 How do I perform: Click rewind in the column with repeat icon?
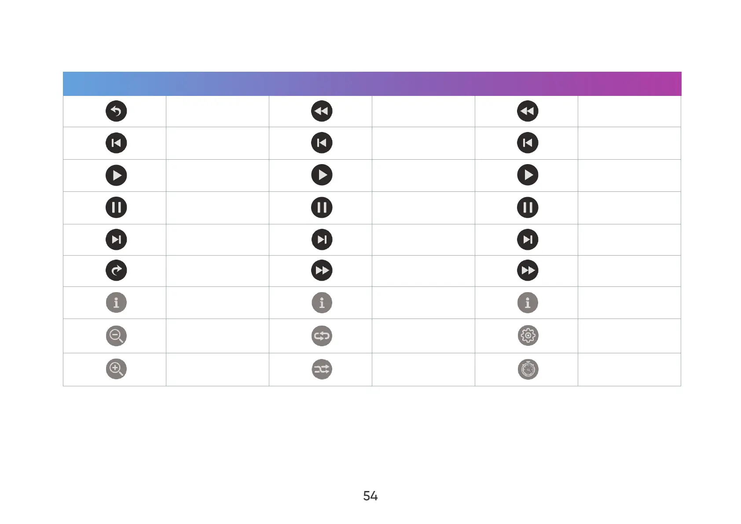pyautogui.click(x=322, y=111)
